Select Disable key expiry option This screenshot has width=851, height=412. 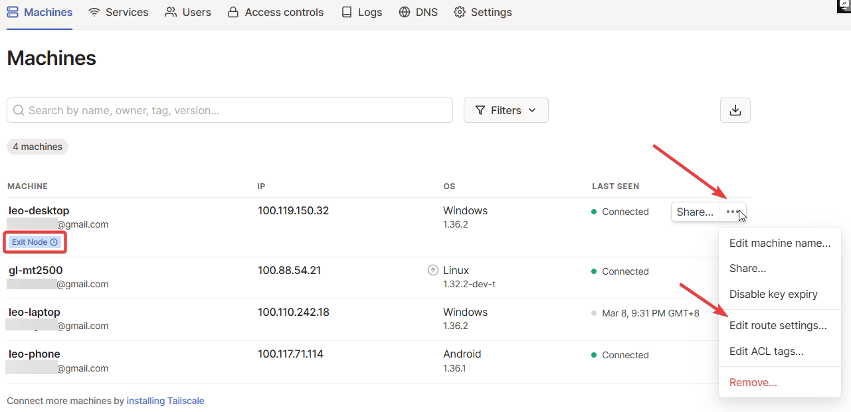780,295
